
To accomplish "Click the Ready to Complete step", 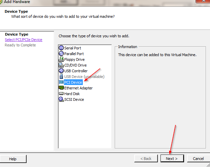I will coord(20,45).
